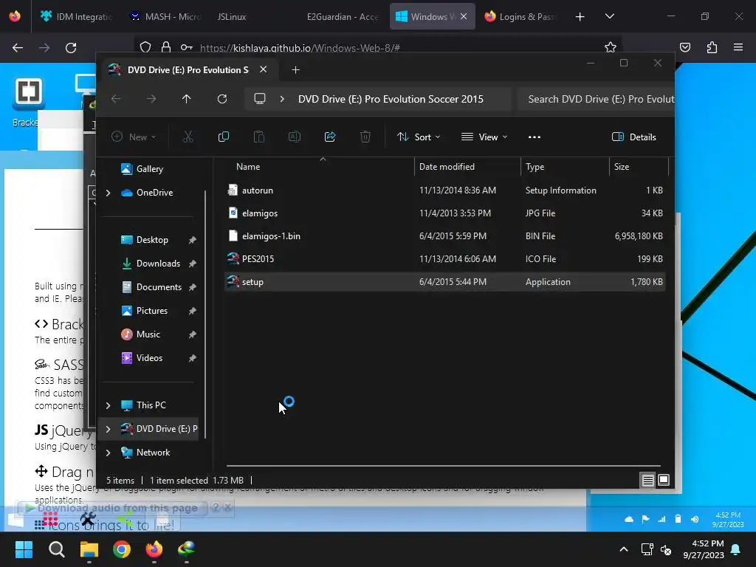Viewport: 756px width, 567px height.
Task: Open a new Firefox tab
Action: 580,17
